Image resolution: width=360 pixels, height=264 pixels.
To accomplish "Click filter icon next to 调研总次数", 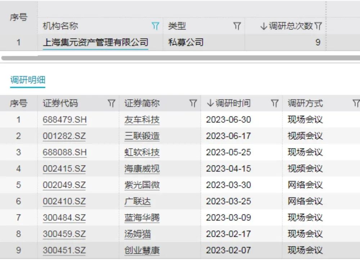I will 318,26.
